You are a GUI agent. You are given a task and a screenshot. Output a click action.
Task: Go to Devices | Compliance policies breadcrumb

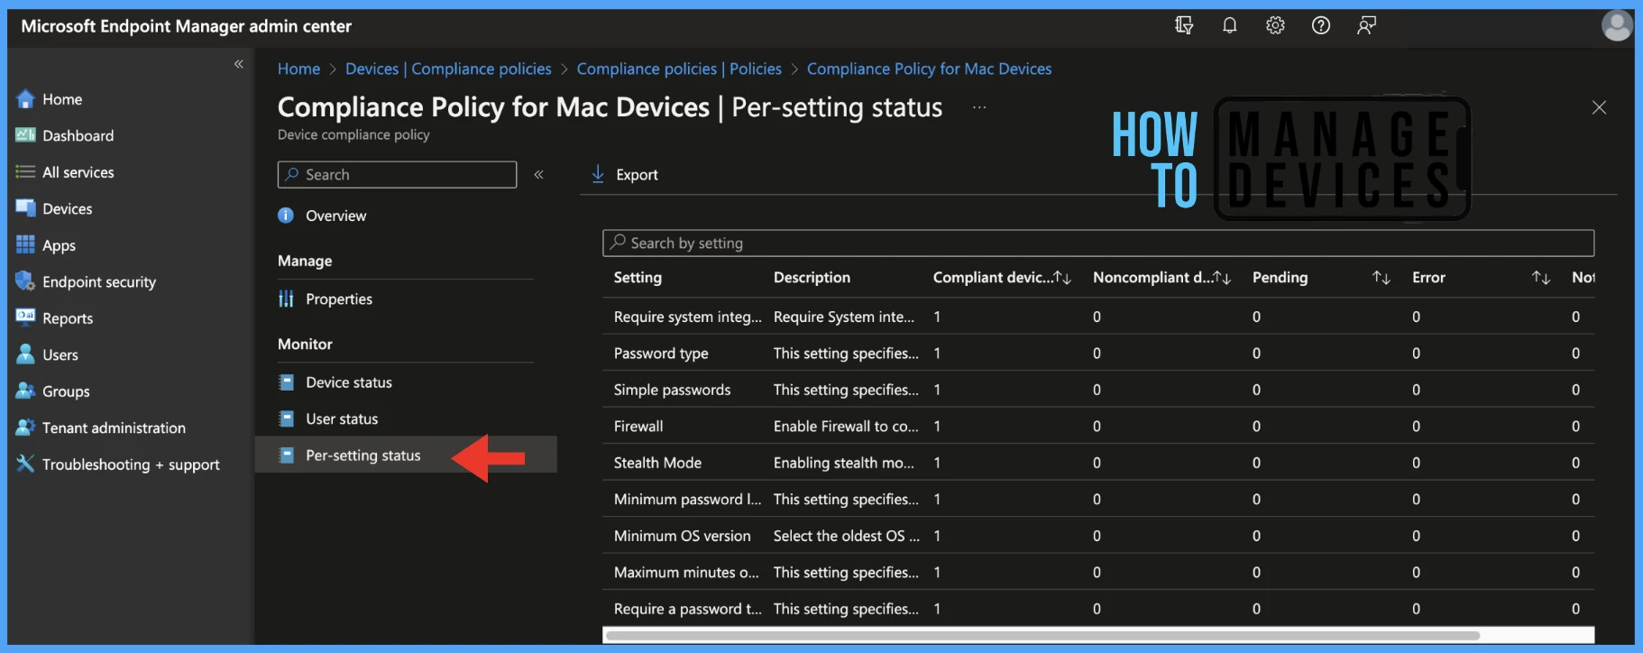pos(448,69)
